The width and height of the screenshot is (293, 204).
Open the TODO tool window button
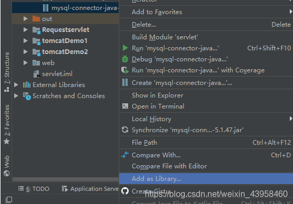coord(34,189)
